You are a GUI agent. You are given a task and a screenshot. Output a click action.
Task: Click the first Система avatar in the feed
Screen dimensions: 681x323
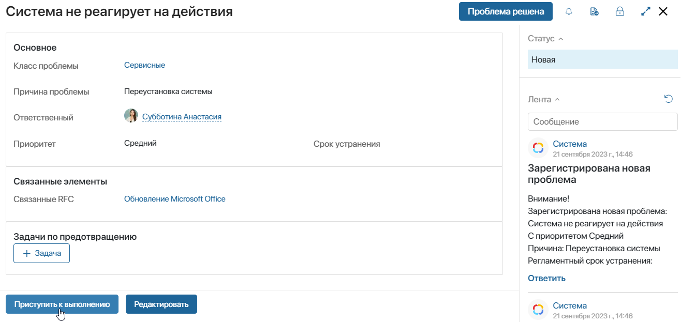538,148
